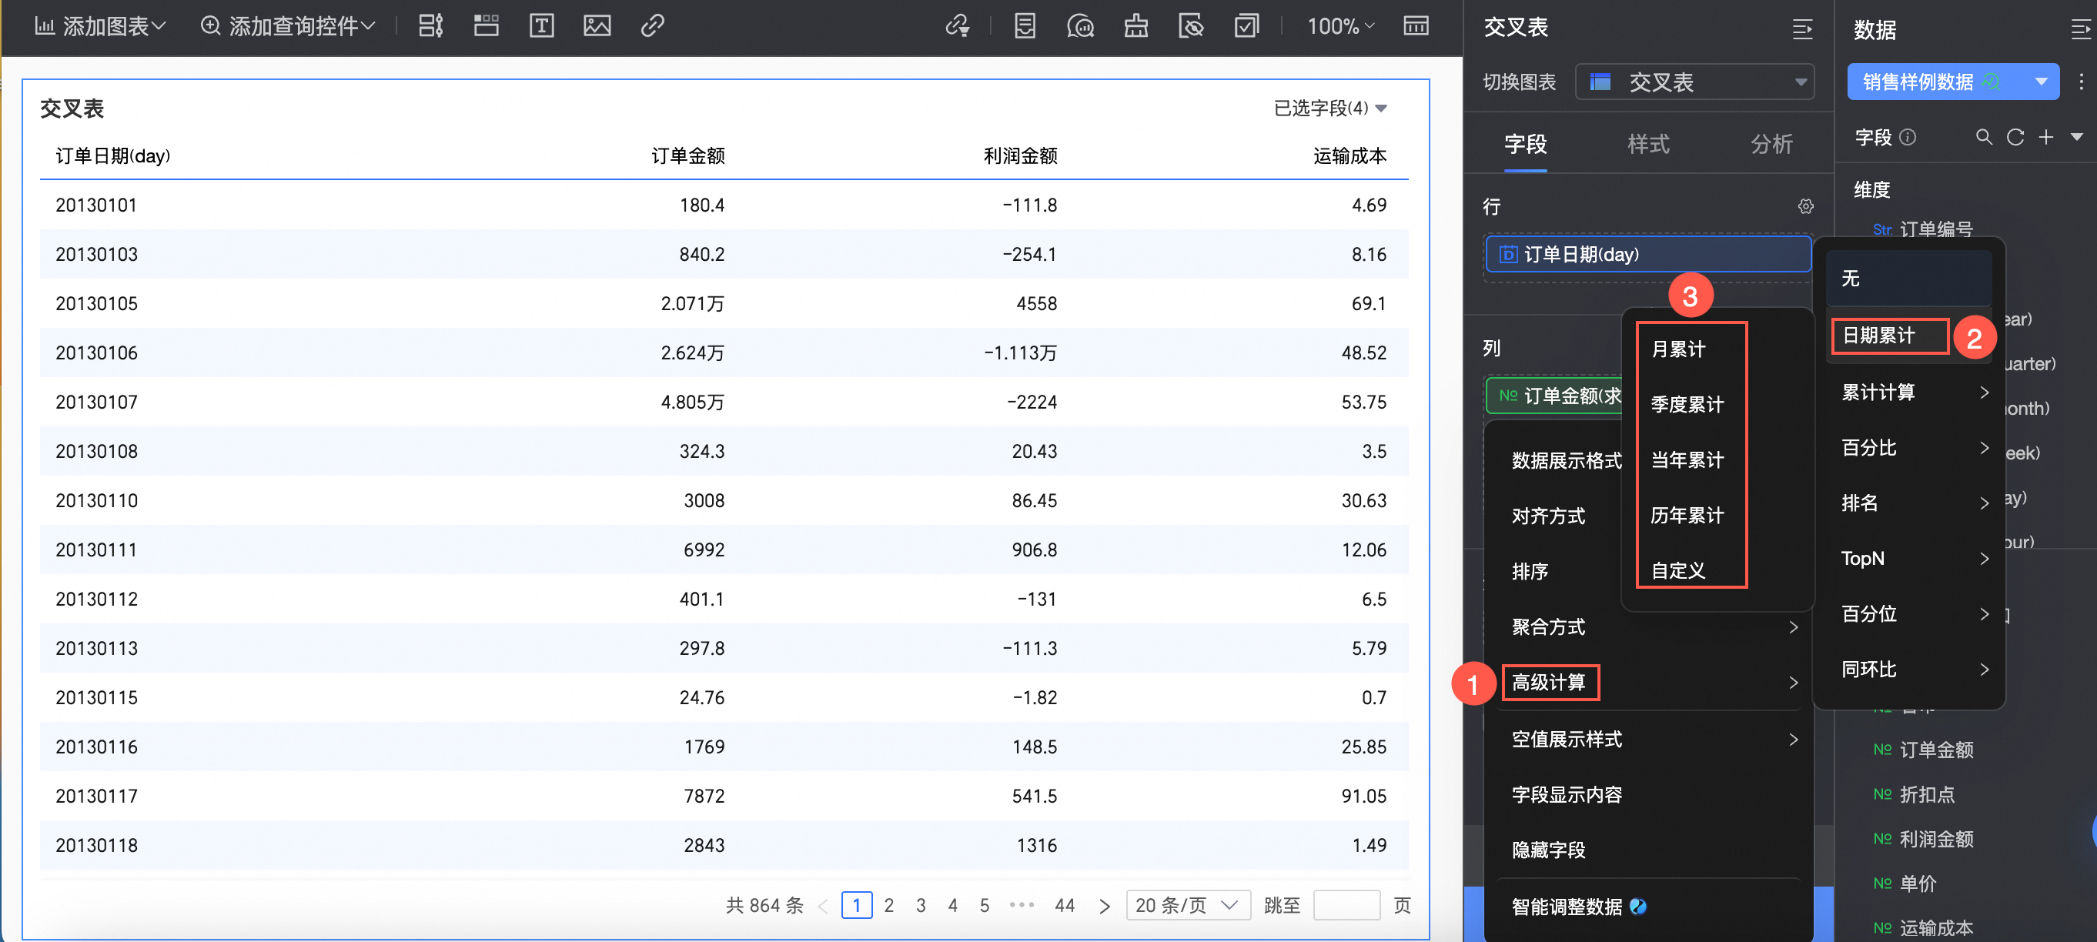Click the insert link icon in the toolbar
Viewport: 2097px width, 942px height.
pyautogui.click(x=652, y=26)
